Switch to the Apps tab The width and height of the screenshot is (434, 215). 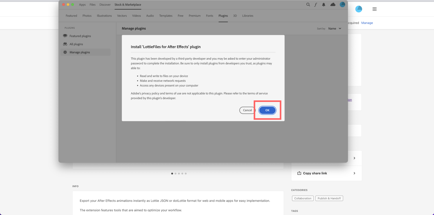tap(82, 5)
